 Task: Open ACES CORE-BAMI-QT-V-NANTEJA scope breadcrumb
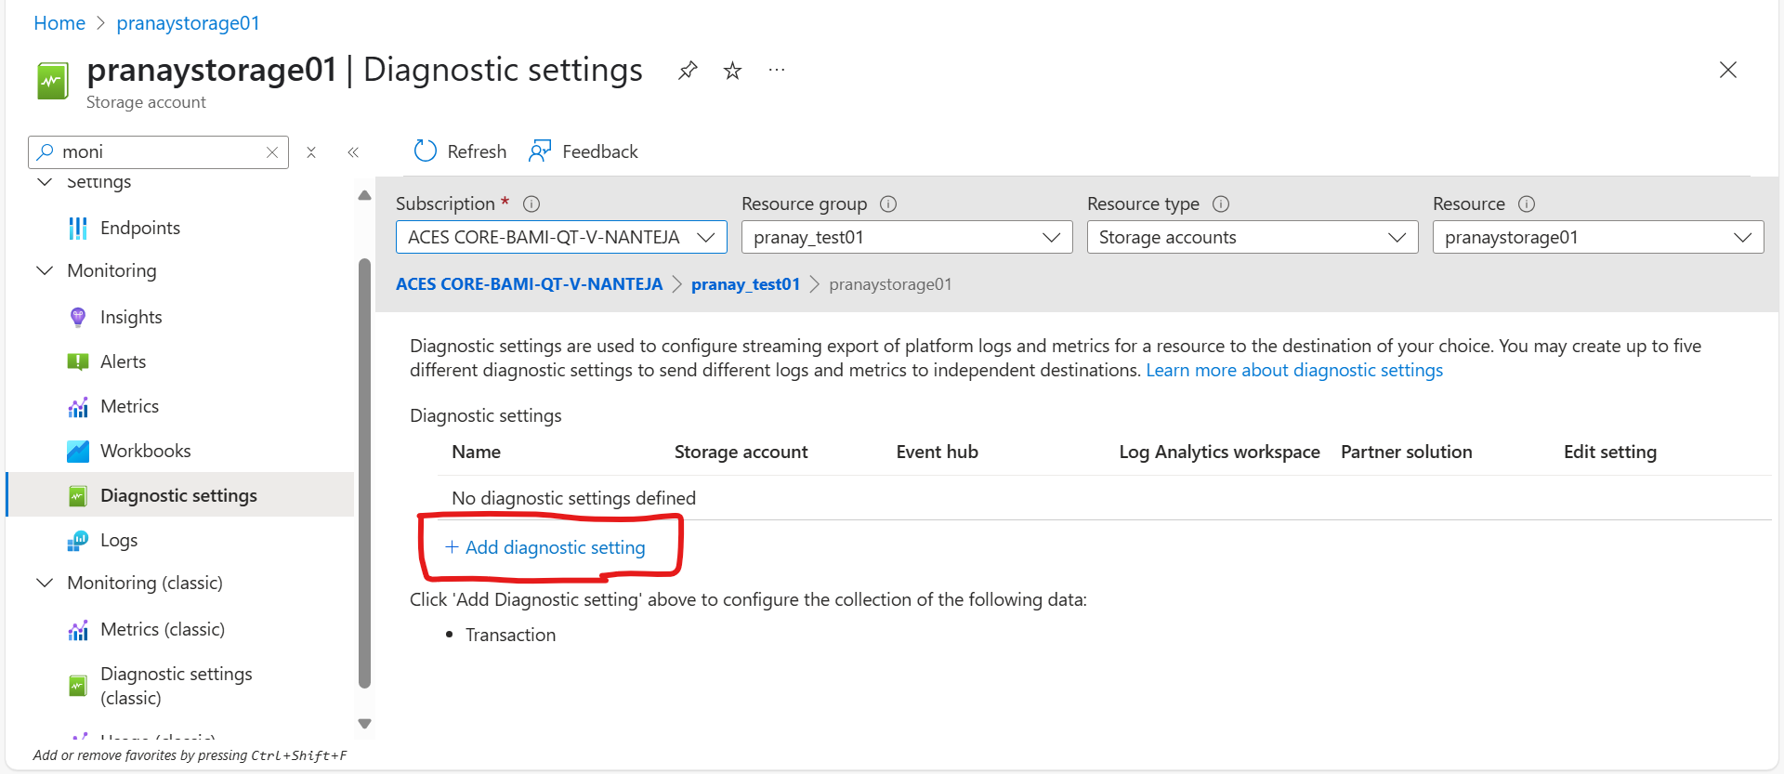pos(529,284)
